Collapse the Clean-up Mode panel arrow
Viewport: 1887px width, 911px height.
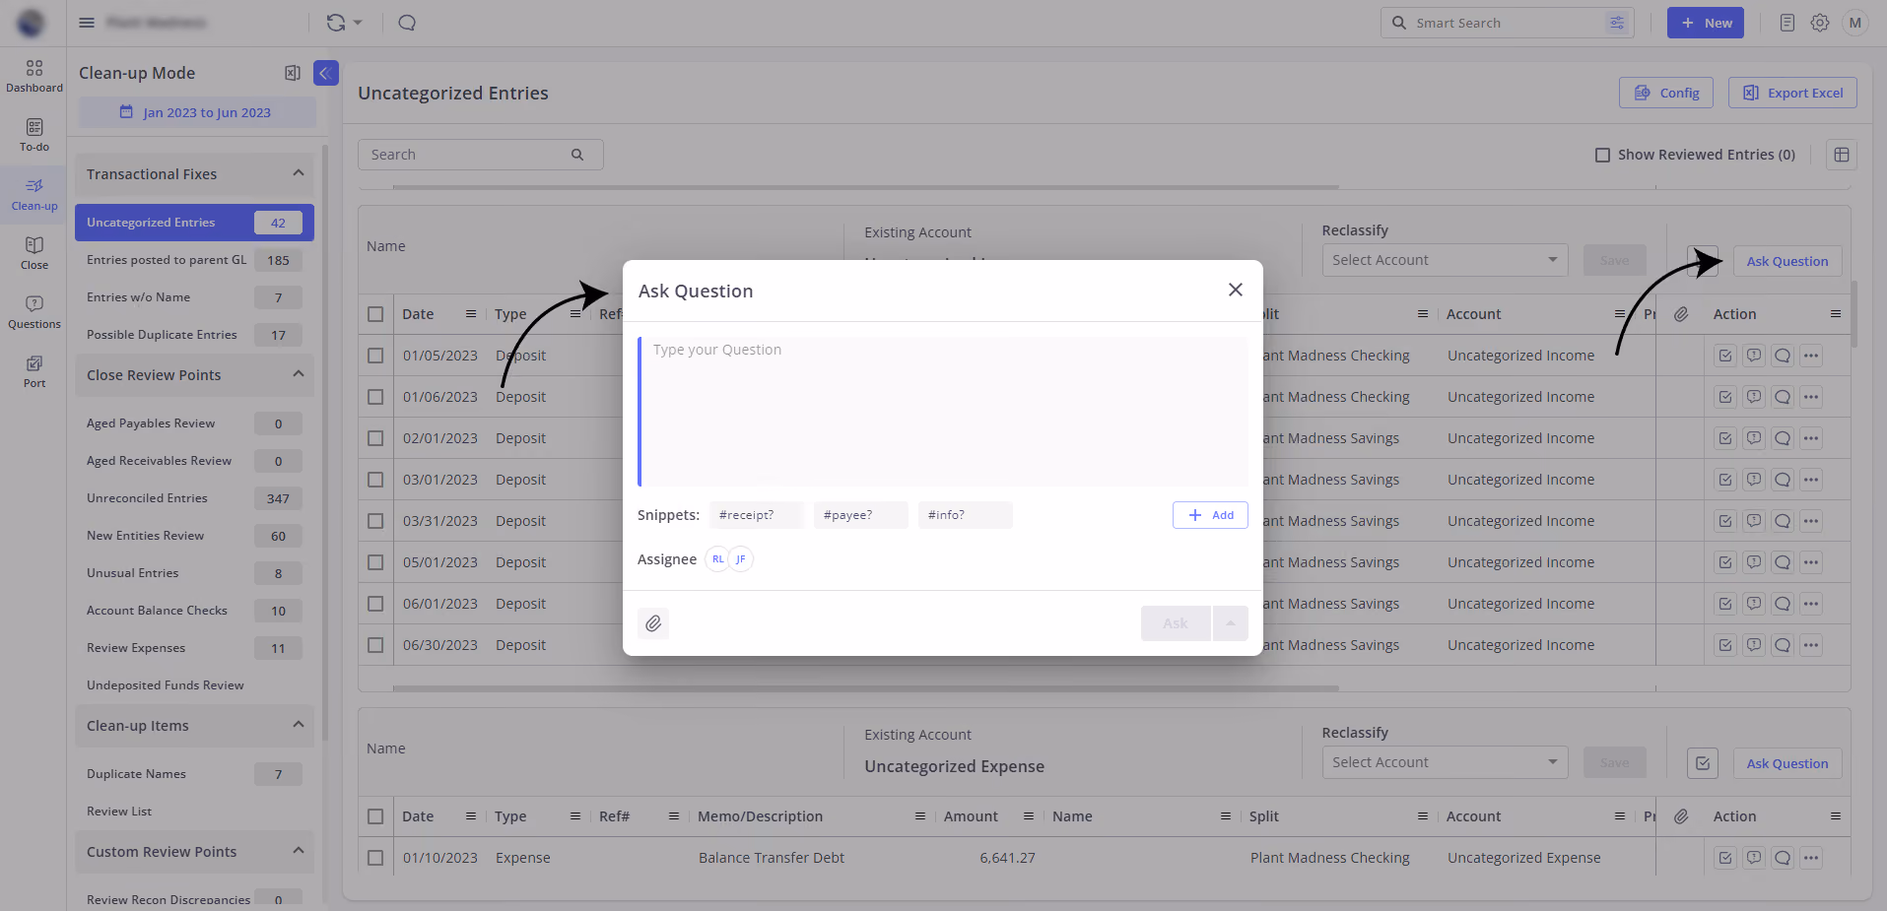(326, 73)
